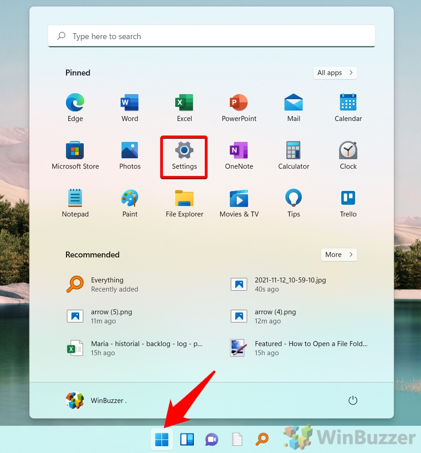Open the Calculator app
421x453 pixels.
point(294,156)
